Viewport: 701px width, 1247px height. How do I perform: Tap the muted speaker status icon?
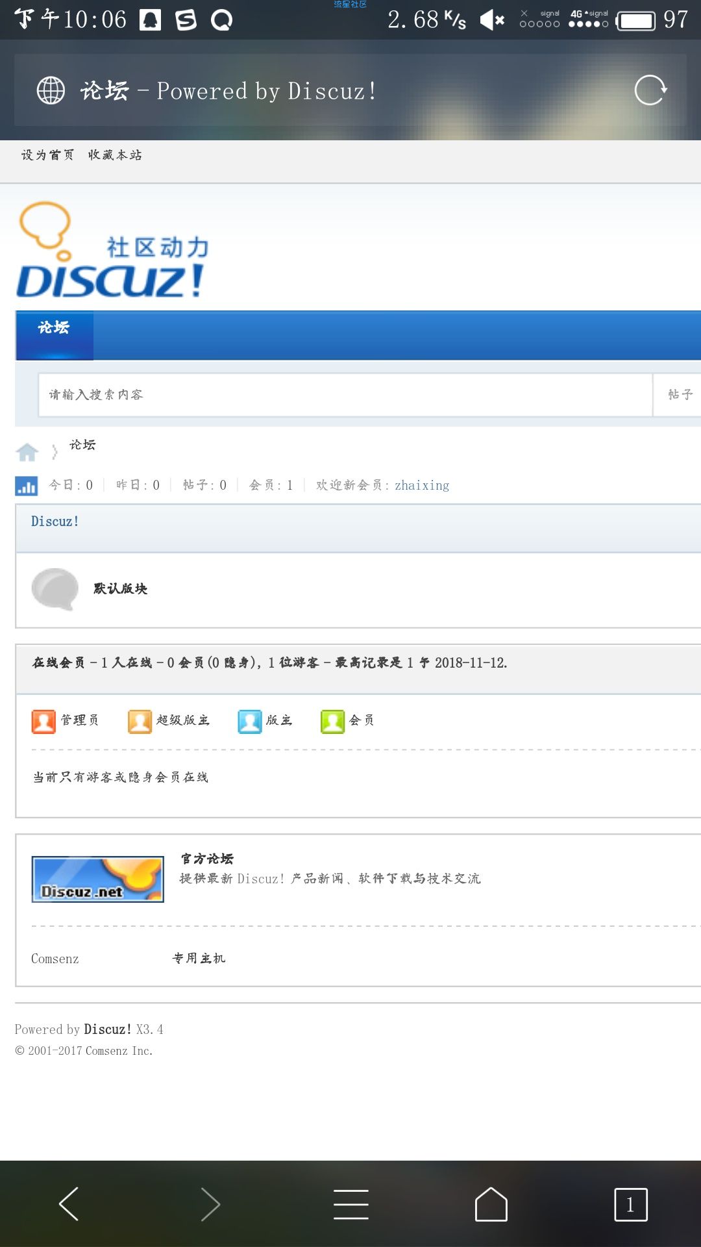(492, 21)
